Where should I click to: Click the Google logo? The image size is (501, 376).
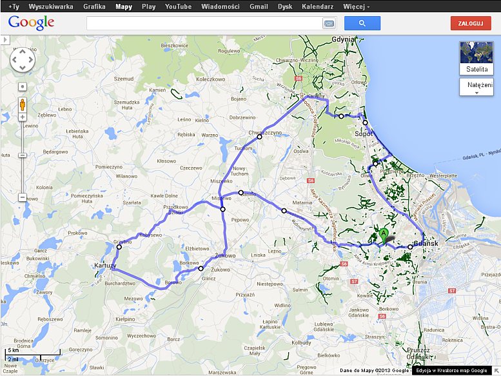tap(31, 23)
